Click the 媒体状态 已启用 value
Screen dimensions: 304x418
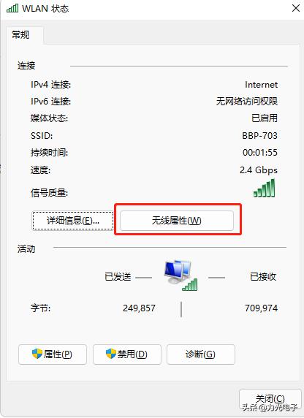pos(265,118)
